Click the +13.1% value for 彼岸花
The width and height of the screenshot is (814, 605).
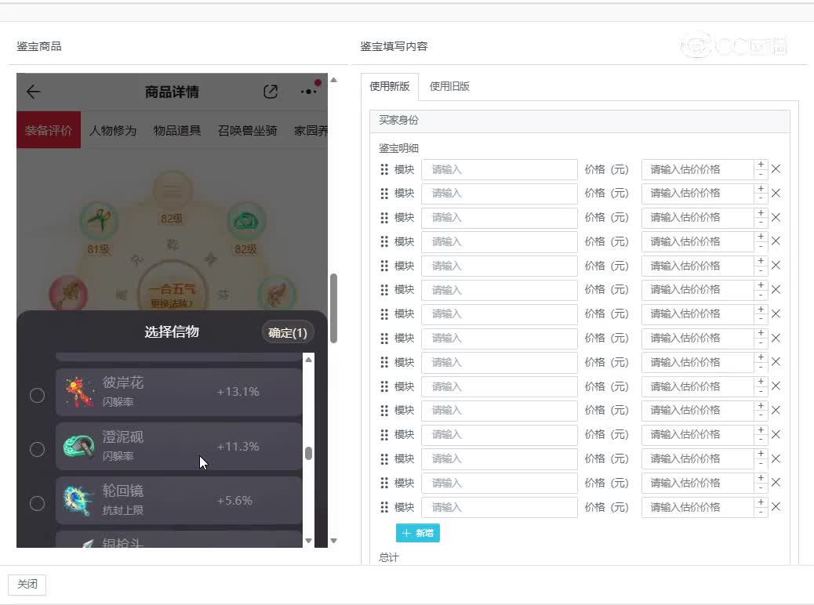coord(238,392)
